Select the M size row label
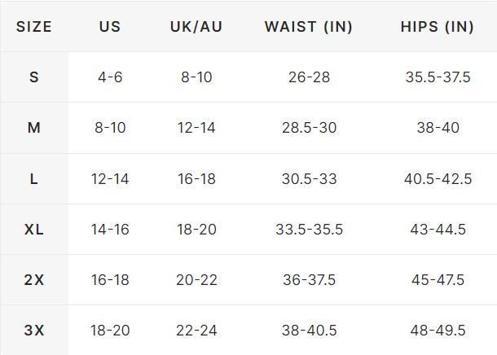The width and height of the screenshot is (497, 355). pos(34,128)
